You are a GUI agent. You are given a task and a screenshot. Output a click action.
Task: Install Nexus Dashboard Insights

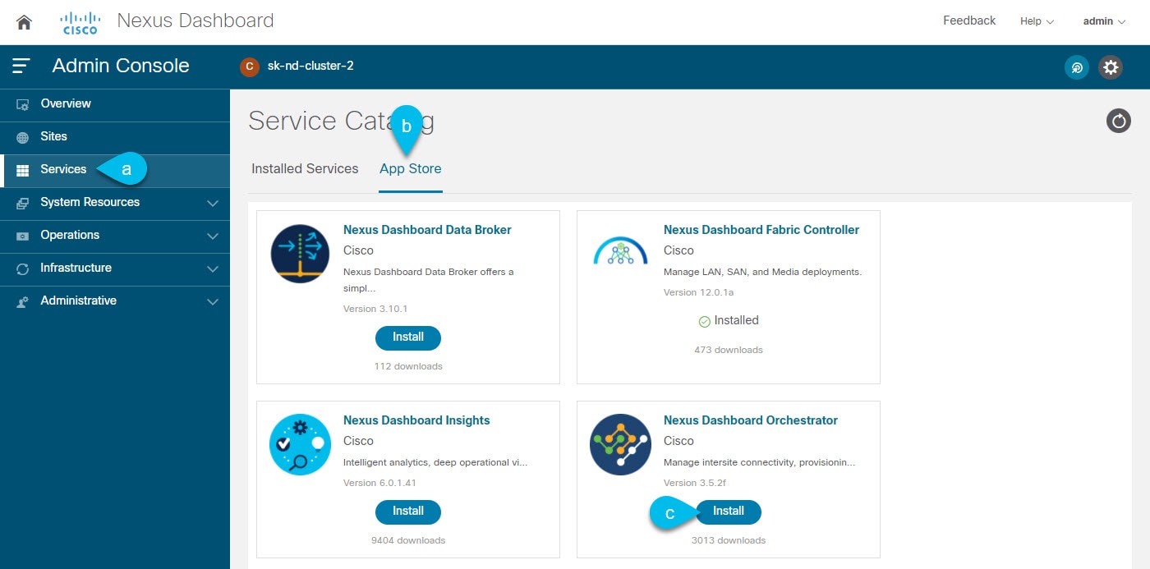408,512
